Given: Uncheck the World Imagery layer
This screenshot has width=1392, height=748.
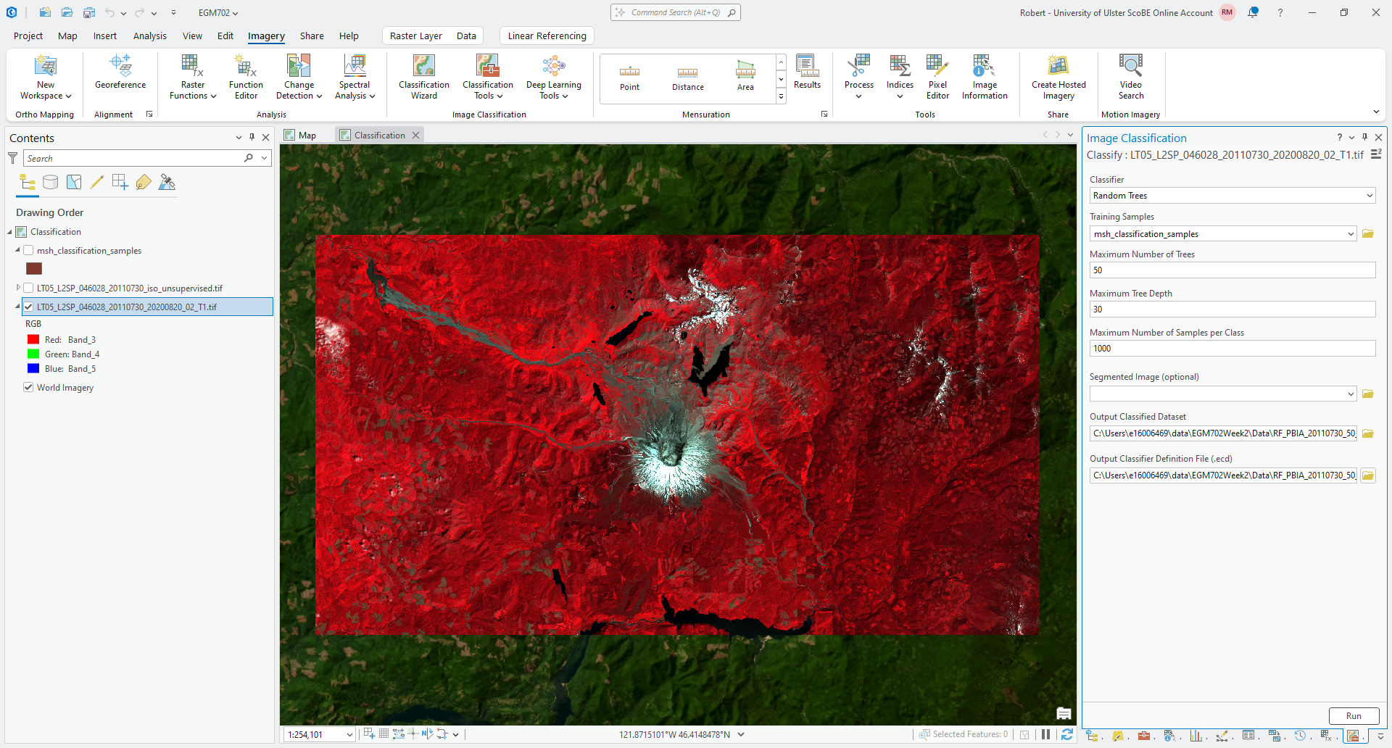Looking at the screenshot, I should tap(29, 388).
